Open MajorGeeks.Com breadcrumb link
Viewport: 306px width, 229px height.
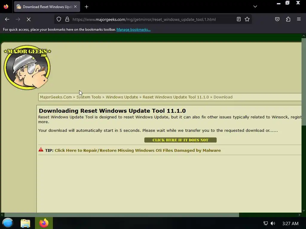point(56,97)
